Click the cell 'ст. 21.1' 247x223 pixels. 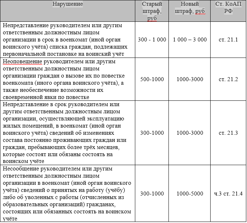coord(228,39)
